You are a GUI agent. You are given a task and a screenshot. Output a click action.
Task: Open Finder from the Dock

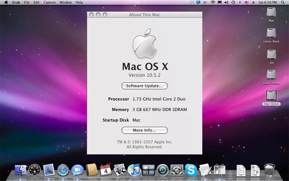21,170
